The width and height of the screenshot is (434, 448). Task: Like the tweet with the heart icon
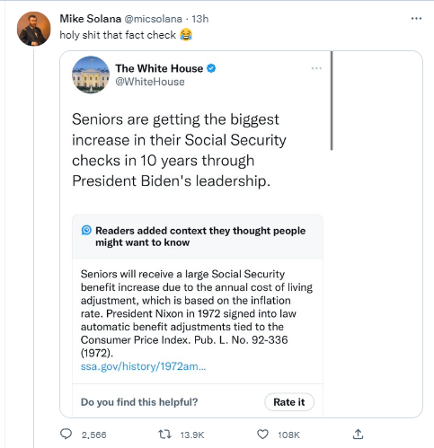tap(262, 435)
